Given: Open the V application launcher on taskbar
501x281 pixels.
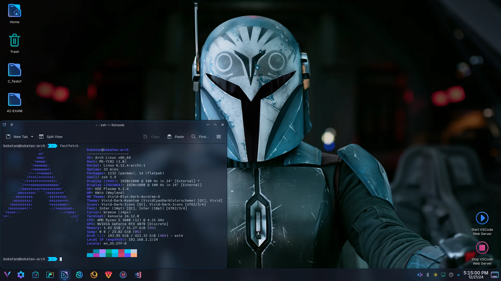Looking at the screenshot, I should (7, 274).
